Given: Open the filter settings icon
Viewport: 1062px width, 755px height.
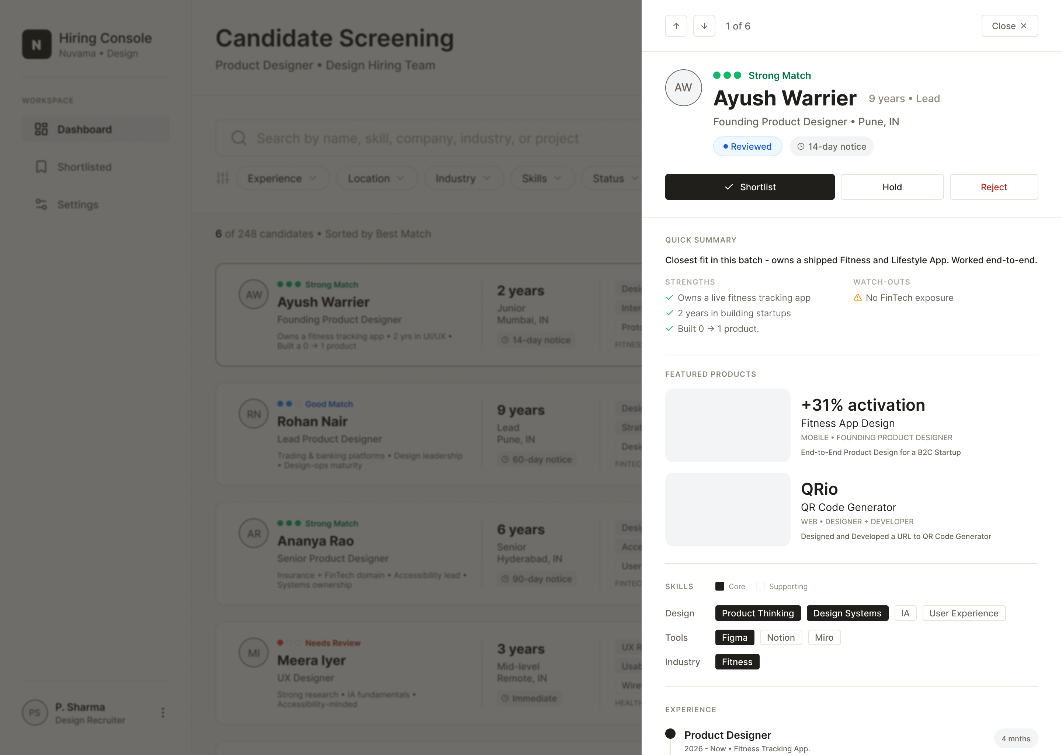Looking at the screenshot, I should coord(223,178).
